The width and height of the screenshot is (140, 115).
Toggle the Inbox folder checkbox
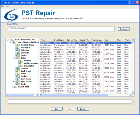17,58
